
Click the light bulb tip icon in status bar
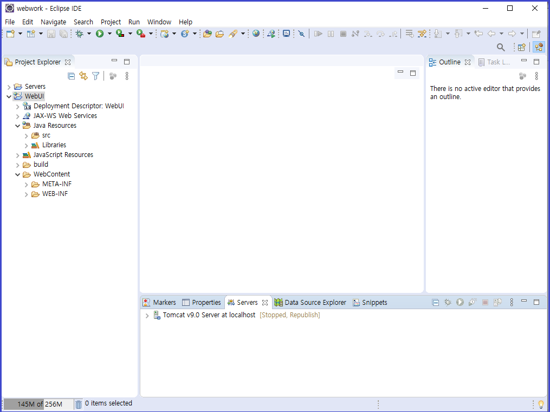(x=541, y=404)
